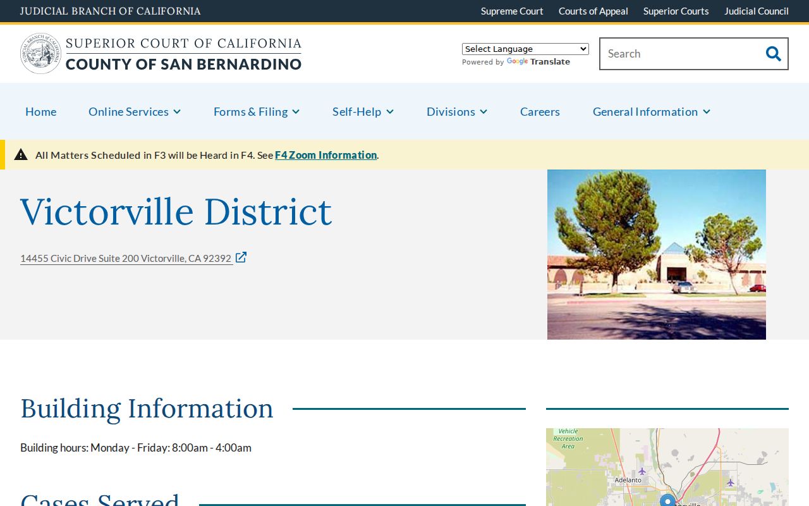The height and width of the screenshot is (506, 809).
Task: Click the search magnifying glass icon
Action: click(x=773, y=54)
